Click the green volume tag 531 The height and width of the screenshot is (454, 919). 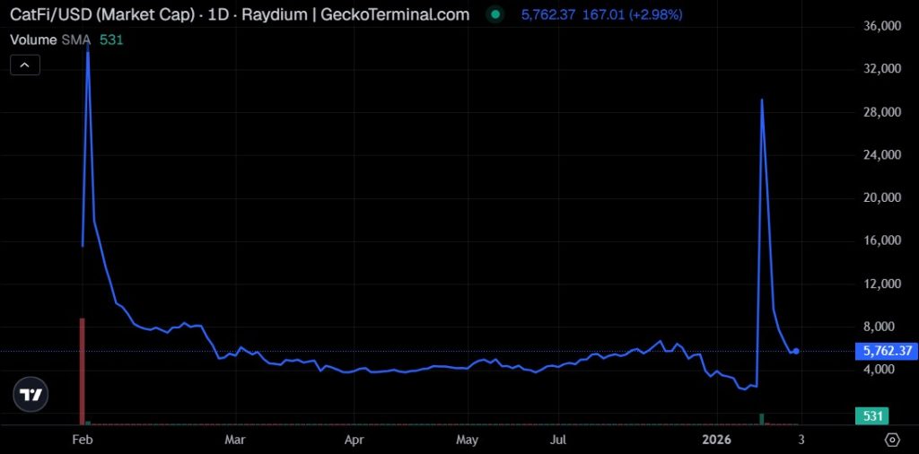click(872, 416)
